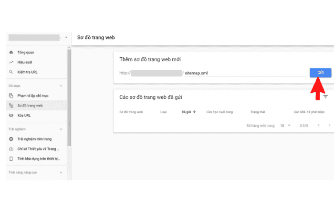Viewport: 334px width, 215px height.
Task: Click the Trạng thái column header
Action: [258, 112]
